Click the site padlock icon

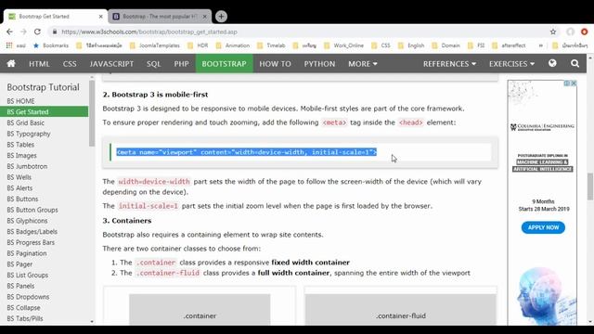pos(55,32)
